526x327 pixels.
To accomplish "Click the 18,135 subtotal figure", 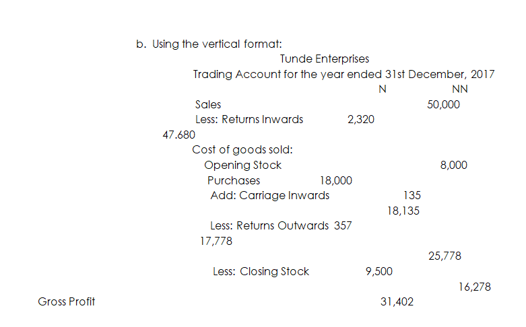I will click(403, 211).
